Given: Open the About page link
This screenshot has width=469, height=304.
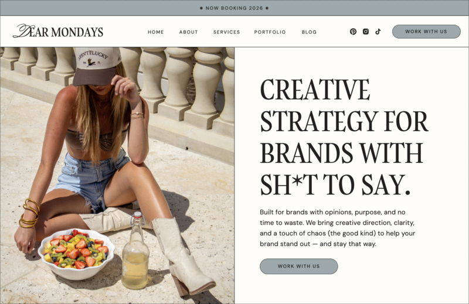Looking at the screenshot, I should (x=188, y=32).
